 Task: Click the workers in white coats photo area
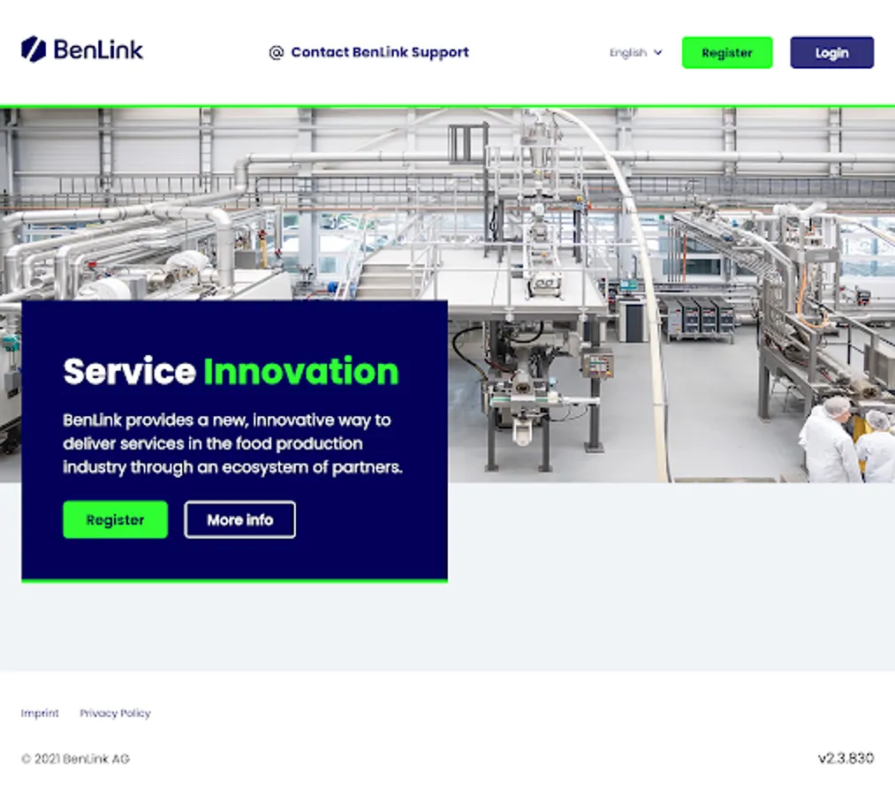pyautogui.click(x=847, y=439)
